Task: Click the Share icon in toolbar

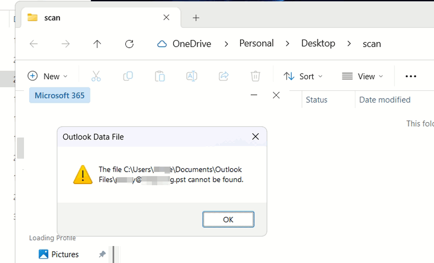Action: coord(223,76)
